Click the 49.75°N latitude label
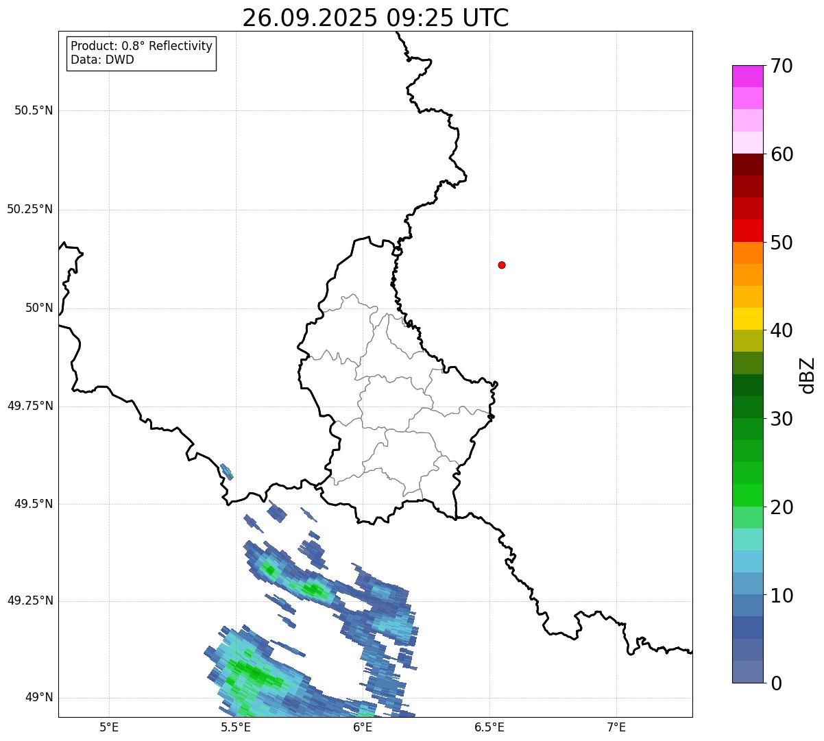Screen dimensions: 824x741 30,406
